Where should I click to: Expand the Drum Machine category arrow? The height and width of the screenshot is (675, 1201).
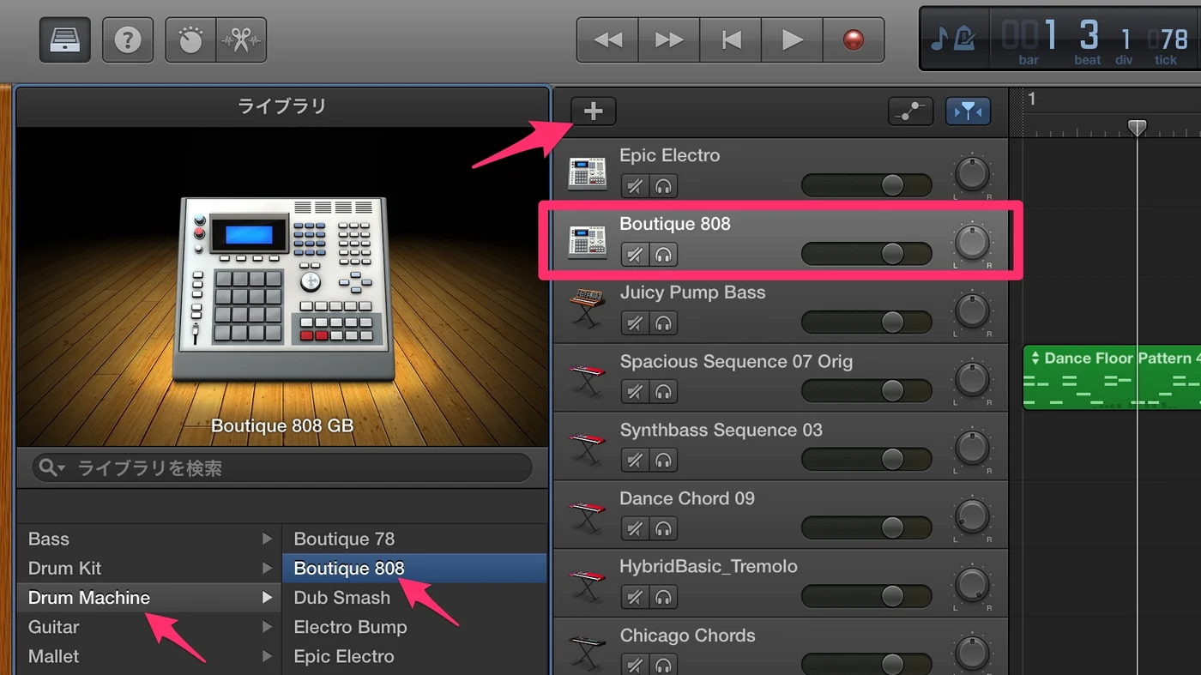point(267,597)
